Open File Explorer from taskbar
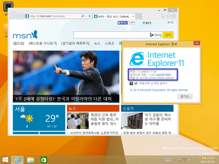Image resolution: width=219 pixels, height=164 pixels. click(30, 160)
